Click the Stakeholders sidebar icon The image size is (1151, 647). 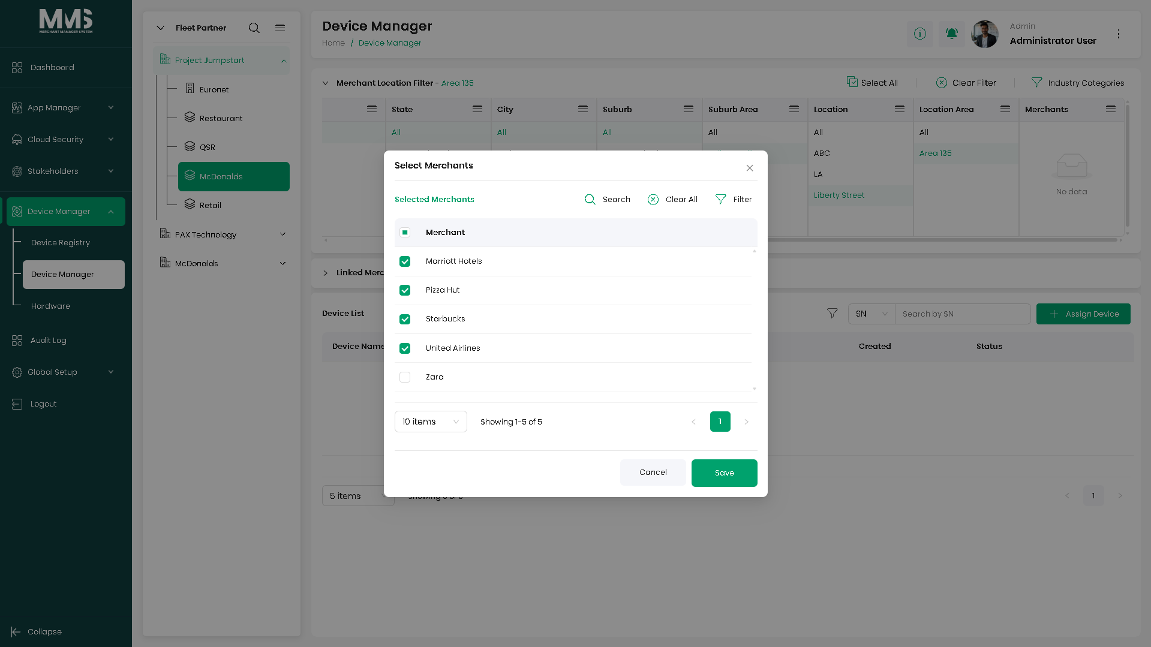click(x=17, y=171)
